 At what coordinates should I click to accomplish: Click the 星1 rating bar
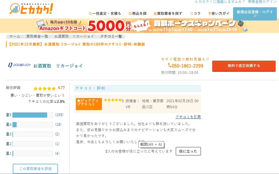click(33, 153)
